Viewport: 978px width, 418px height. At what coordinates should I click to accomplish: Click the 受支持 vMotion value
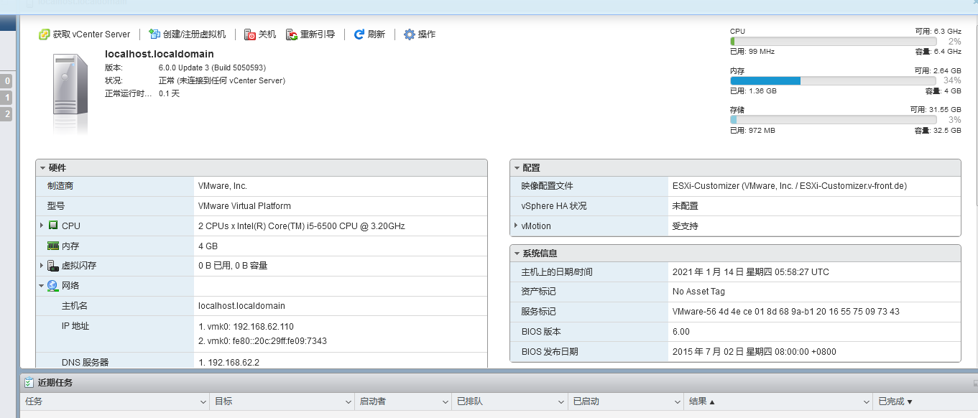coord(686,226)
